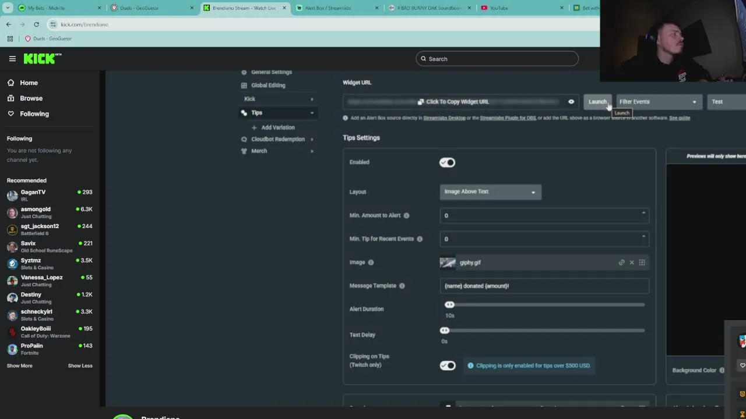Click the Kick search field

tap(497, 59)
